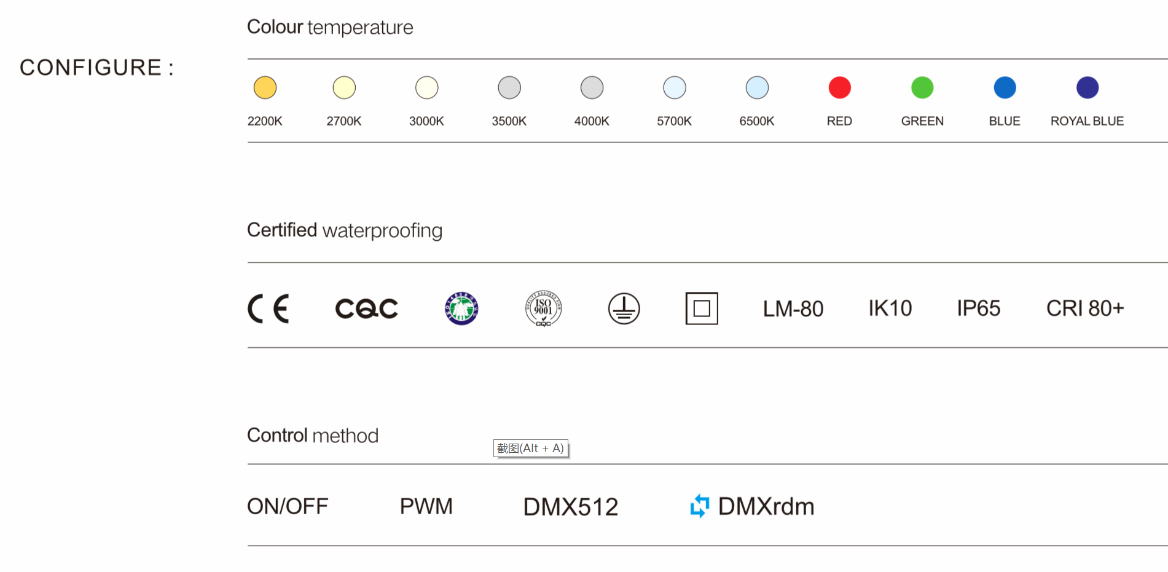Image resolution: width=1168 pixels, height=572 pixels.
Task: Click the CE certification mark
Action: click(x=268, y=308)
